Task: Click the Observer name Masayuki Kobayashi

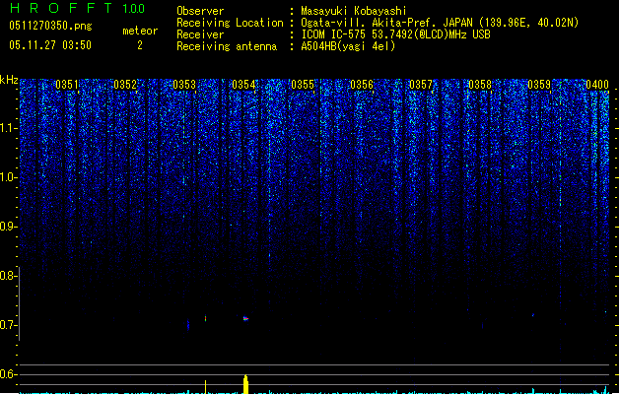Action: (354, 11)
